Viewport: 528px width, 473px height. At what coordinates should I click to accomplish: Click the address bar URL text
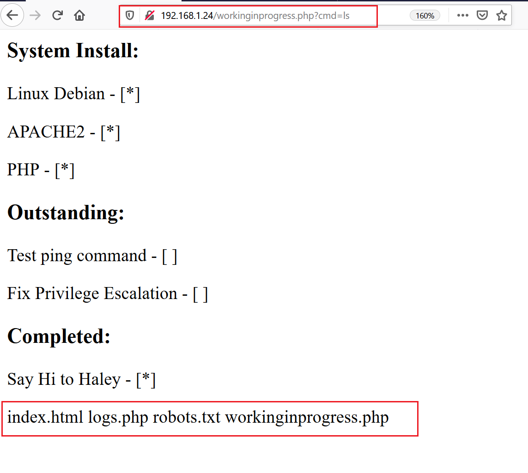pyautogui.click(x=255, y=16)
